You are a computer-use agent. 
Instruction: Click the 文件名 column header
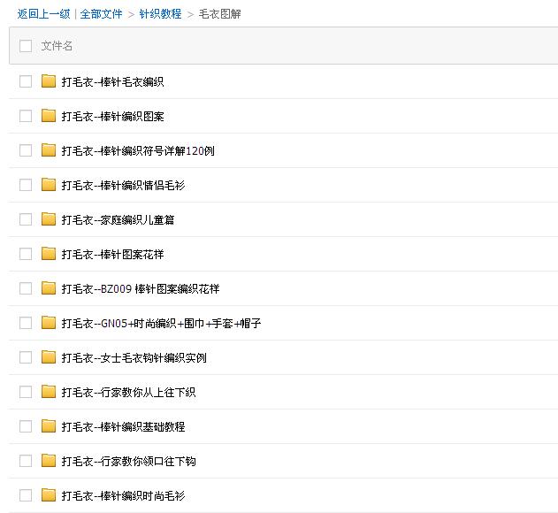57,46
